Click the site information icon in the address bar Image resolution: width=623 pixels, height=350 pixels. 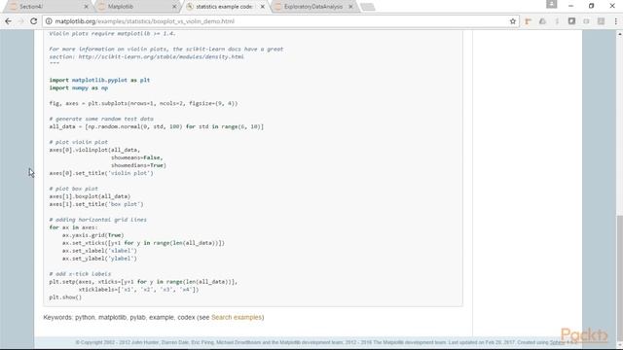[x=49, y=21]
